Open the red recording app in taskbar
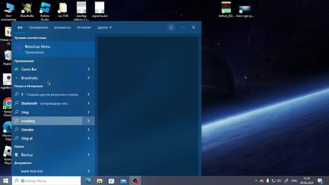Image resolution: width=329 pixels, height=185 pixels. (135, 180)
